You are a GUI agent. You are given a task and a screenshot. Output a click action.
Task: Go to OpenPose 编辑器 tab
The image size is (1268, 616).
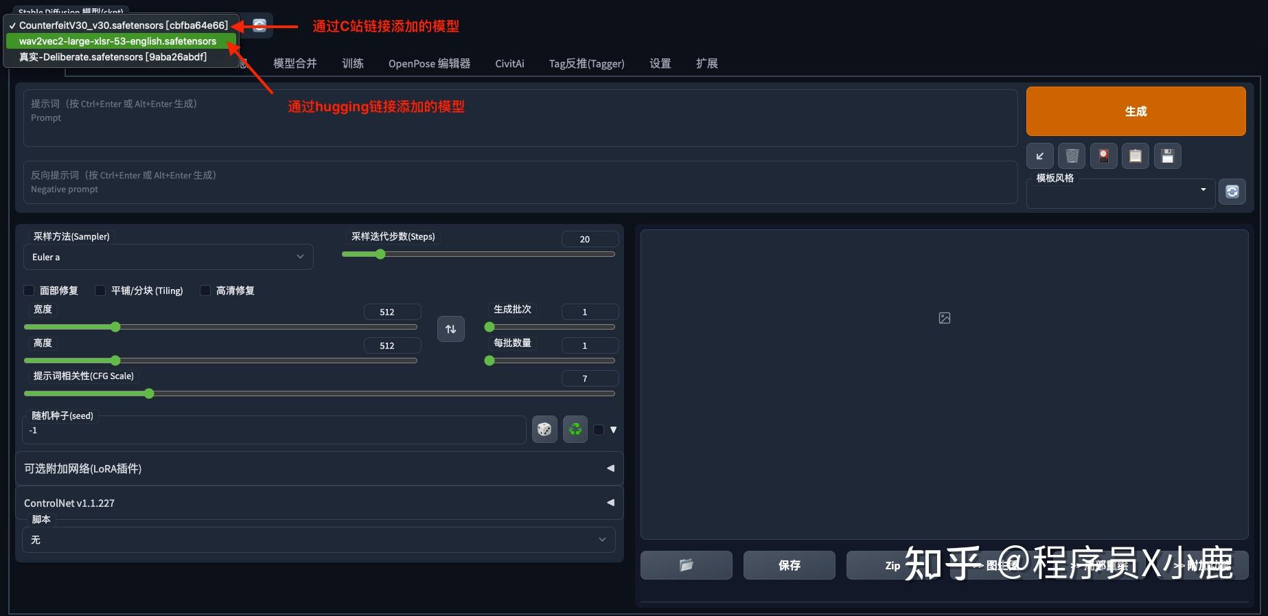coord(430,63)
